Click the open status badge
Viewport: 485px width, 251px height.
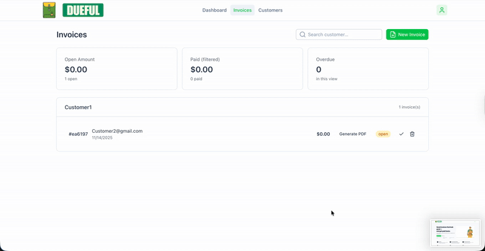[383, 134]
